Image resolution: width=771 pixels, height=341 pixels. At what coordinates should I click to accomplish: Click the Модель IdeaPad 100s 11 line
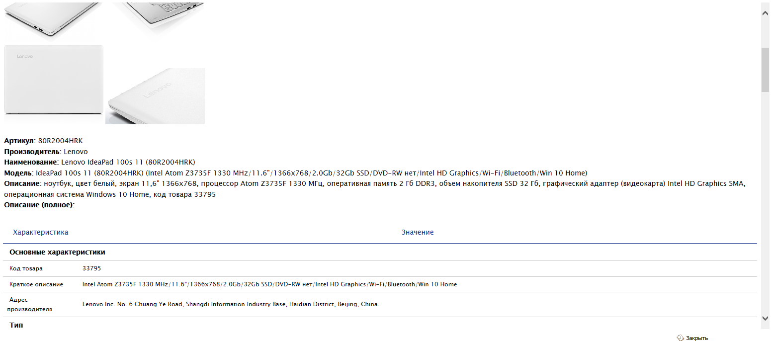[296, 173]
